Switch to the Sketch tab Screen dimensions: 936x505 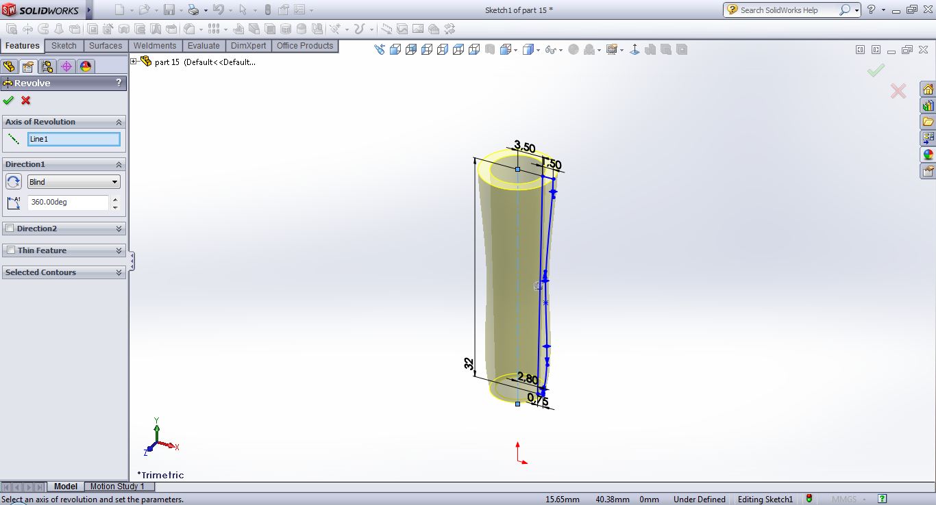click(x=64, y=46)
